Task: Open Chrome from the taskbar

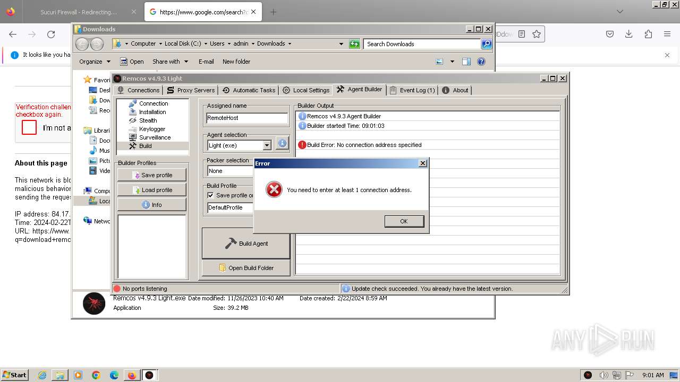Action: 96,375
